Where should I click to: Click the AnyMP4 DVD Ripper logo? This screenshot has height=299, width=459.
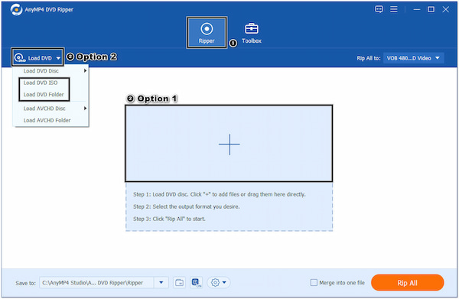point(16,10)
